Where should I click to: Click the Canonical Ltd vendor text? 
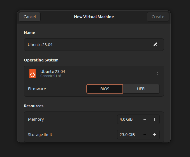click(x=51, y=76)
